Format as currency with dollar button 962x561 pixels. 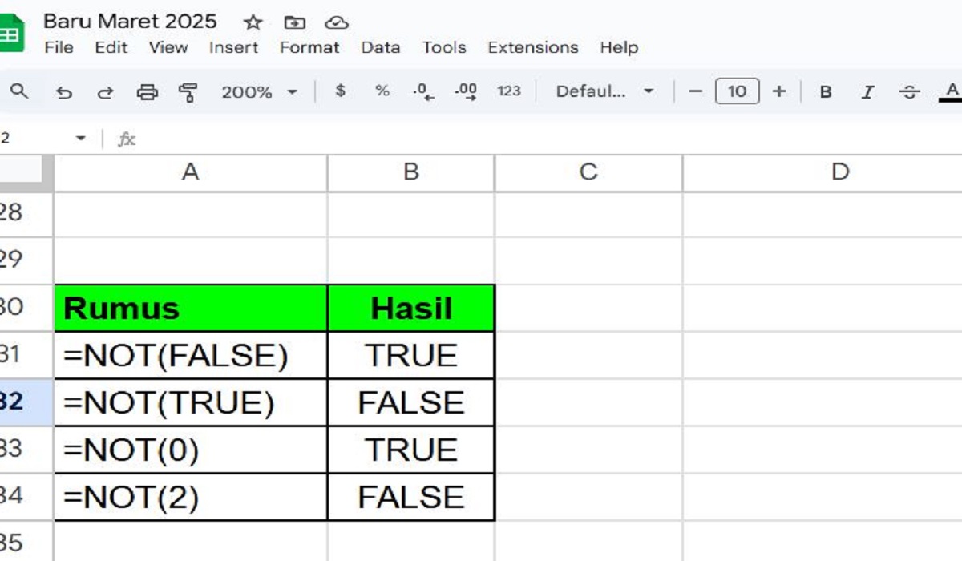click(x=341, y=91)
